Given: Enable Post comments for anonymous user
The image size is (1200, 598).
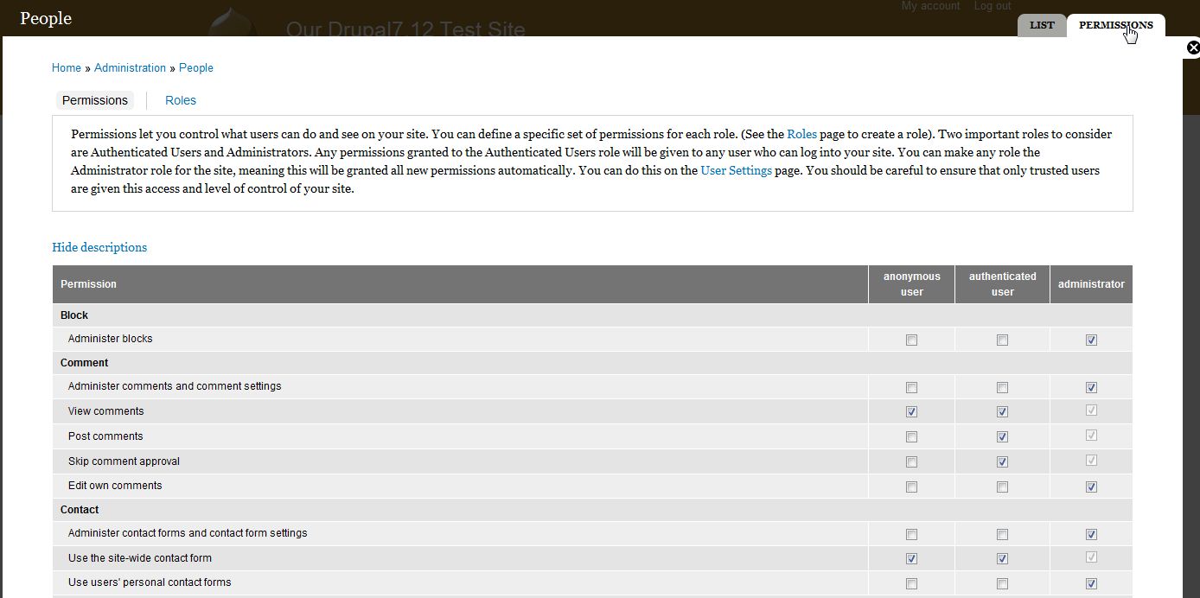Looking at the screenshot, I should (911, 437).
